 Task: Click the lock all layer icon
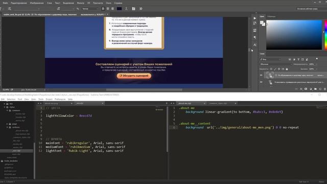[287, 69]
